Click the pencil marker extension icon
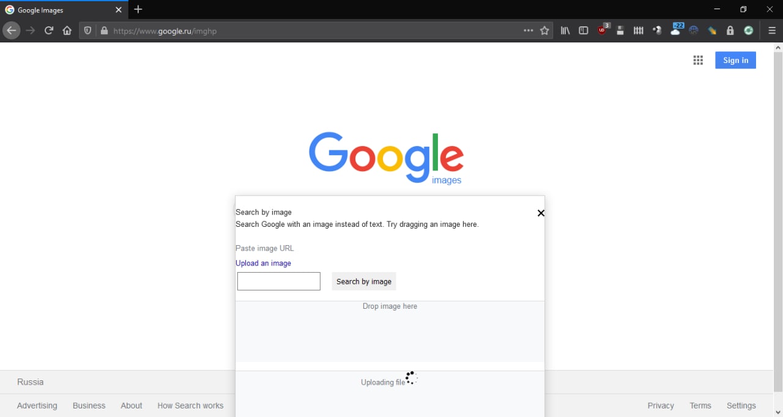Viewport: 783px width, 417px height. (712, 31)
